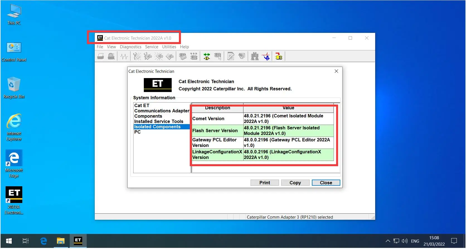Open the Utilities menu
The image size is (466, 249).
[169, 47]
